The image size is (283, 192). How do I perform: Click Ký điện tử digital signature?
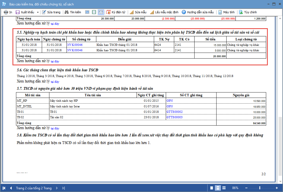tap(116, 12)
